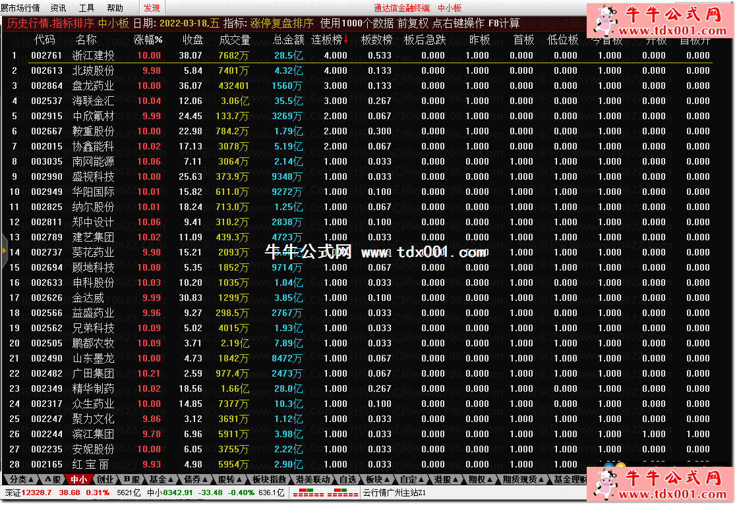
Task: Open the 资讯 menu
Action: point(58,8)
